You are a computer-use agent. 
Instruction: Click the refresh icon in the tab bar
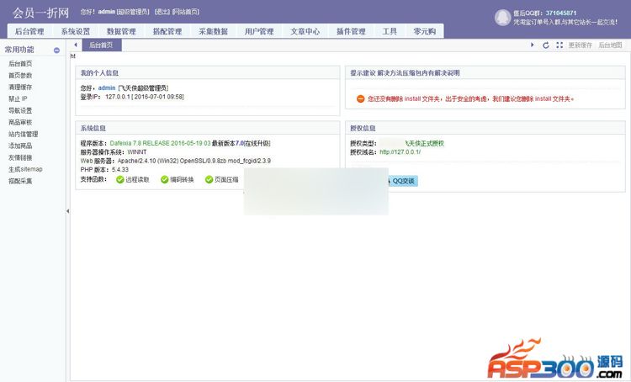pos(546,45)
